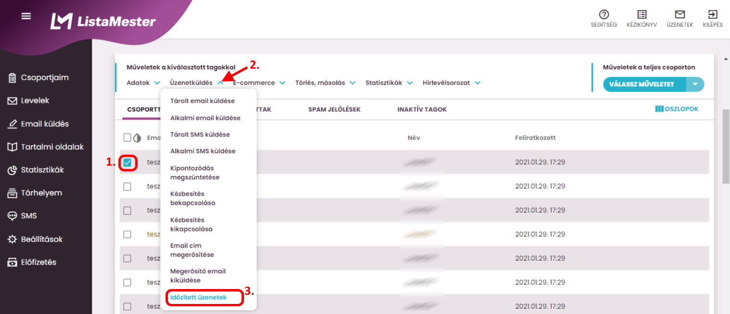Check the seventh row checkbox
The height and width of the screenshot is (314, 730).
click(x=127, y=306)
